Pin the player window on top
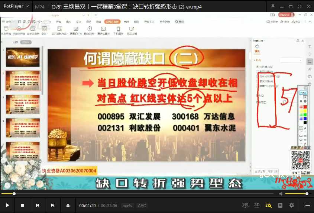The width and height of the screenshot is (314, 213). [x=273, y=6]
